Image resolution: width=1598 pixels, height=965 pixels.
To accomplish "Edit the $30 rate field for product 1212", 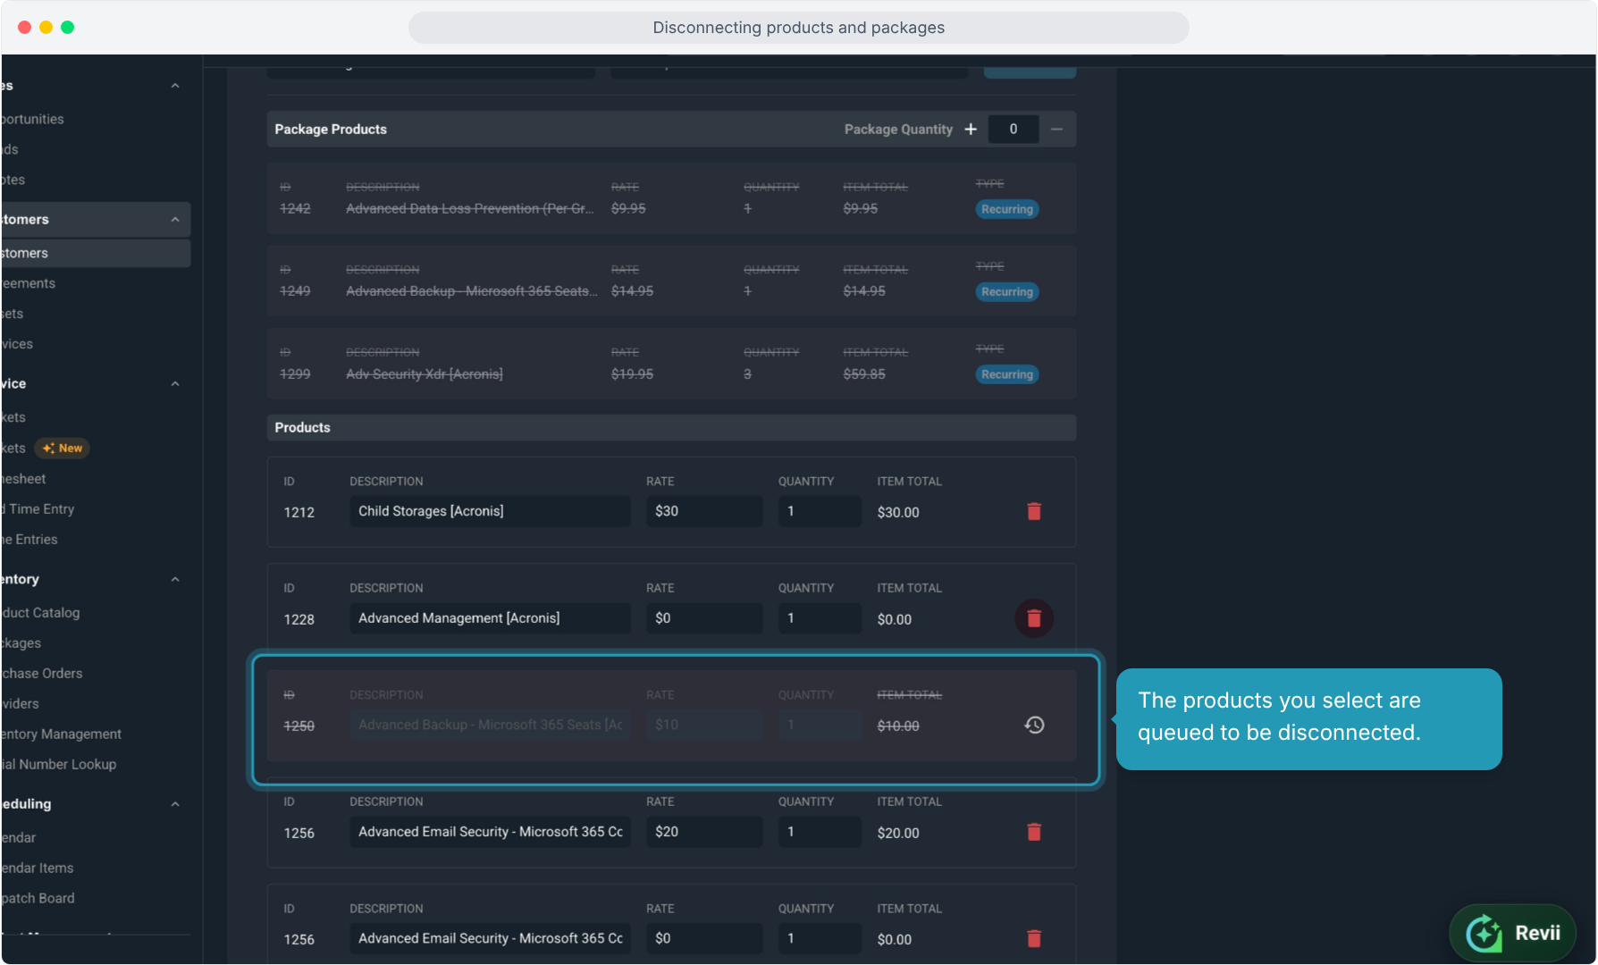I will tap(704, 511).
